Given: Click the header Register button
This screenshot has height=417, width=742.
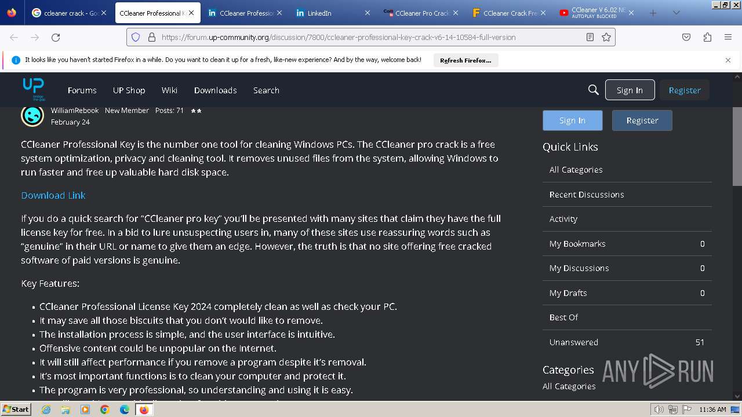Looking at the screenshot, I should tap(685, 90).
